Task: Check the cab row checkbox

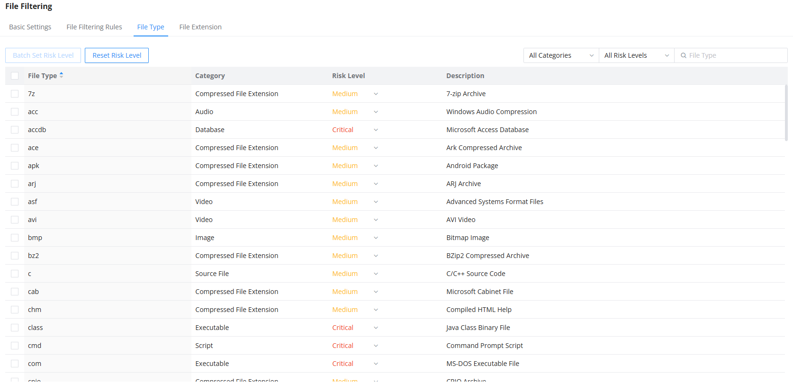Action: point(15,292)
